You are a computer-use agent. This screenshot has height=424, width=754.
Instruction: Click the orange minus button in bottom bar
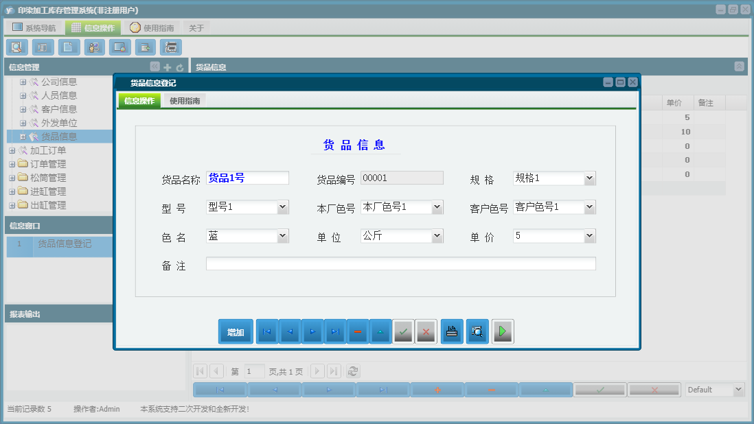[492, 390]
